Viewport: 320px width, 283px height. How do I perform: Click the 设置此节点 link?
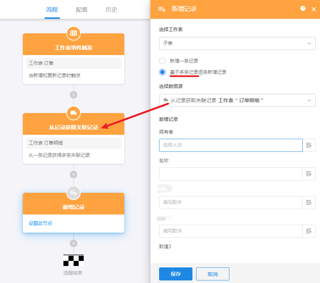(40, 223)
